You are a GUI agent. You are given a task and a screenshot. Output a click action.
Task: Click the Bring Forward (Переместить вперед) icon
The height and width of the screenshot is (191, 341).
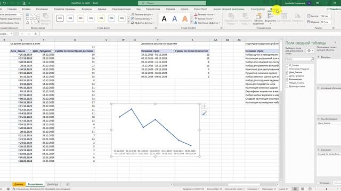tap(231, 16)
